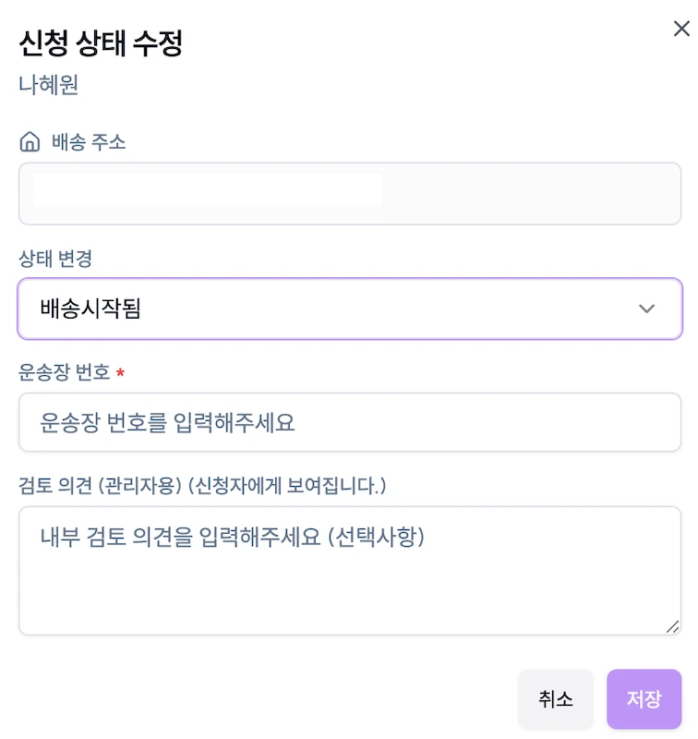The image size is (698, 739).
Task: Click the blanked-out address text block
Action: point(208,190)
